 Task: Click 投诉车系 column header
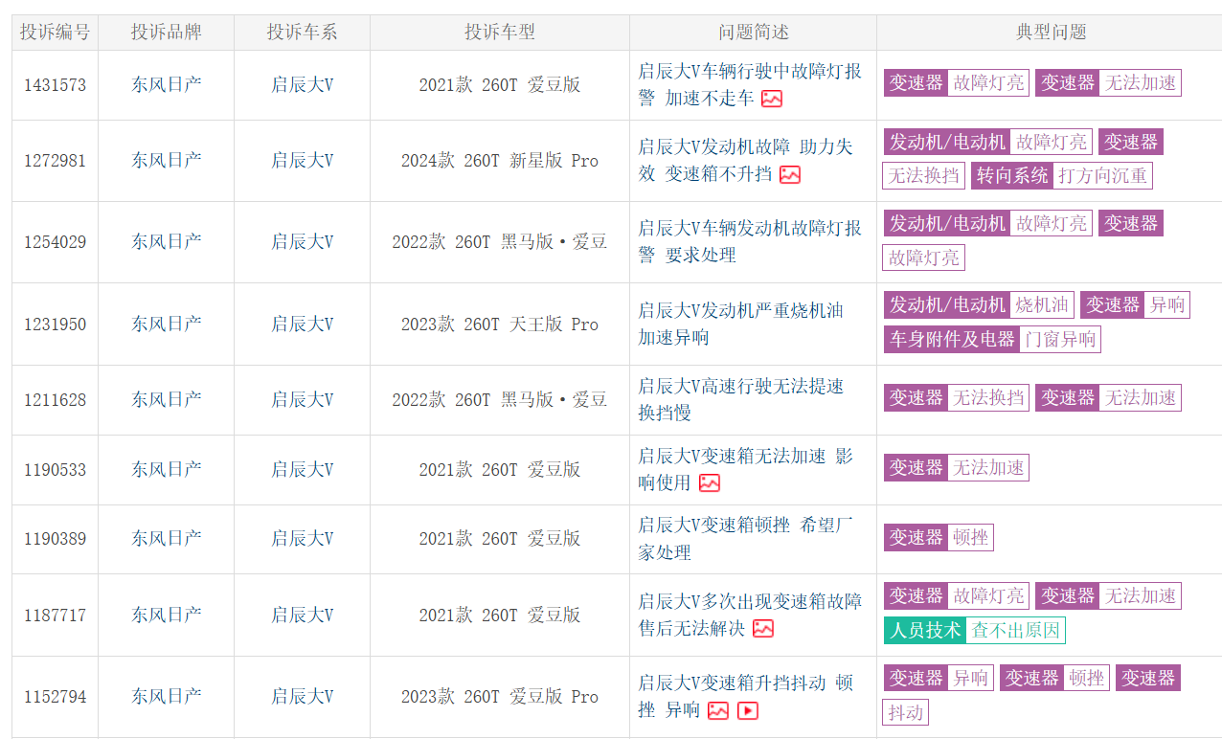302,32
